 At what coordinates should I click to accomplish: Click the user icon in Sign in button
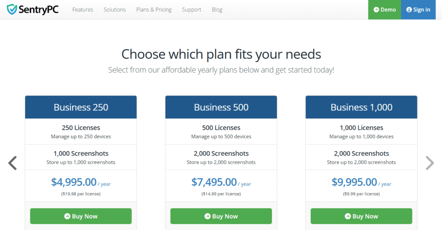click(x=409, y=9)
